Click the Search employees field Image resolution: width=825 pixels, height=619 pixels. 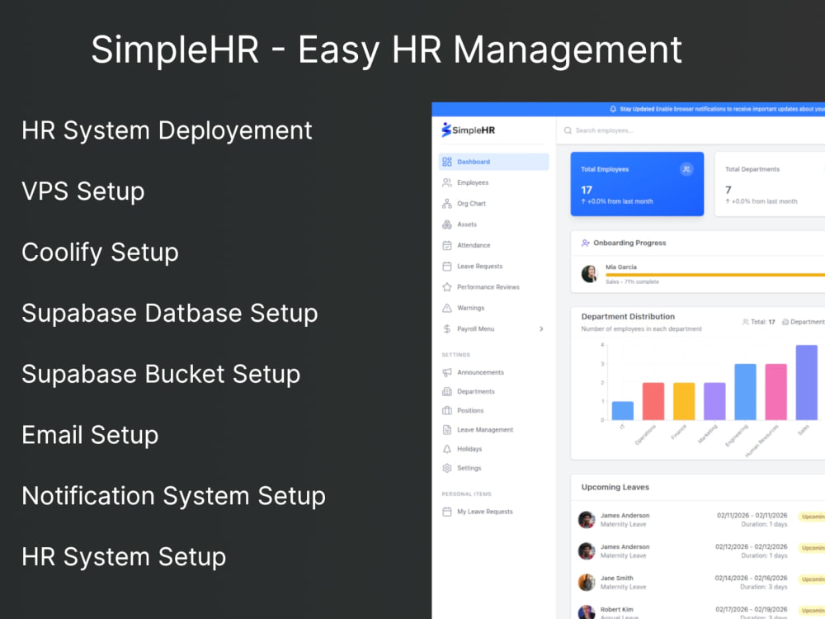coord(692,130)
